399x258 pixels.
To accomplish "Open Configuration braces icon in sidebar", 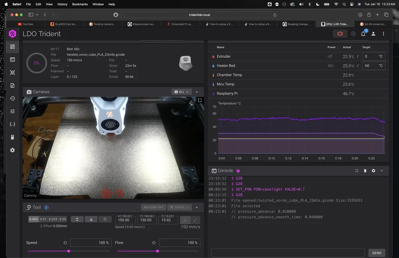I will pos(12,124).
